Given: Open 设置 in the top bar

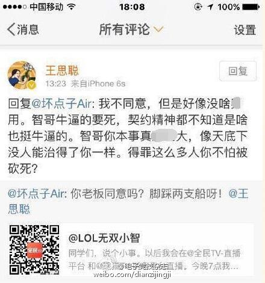Looking at the screenshot, I should click(245, 30).
